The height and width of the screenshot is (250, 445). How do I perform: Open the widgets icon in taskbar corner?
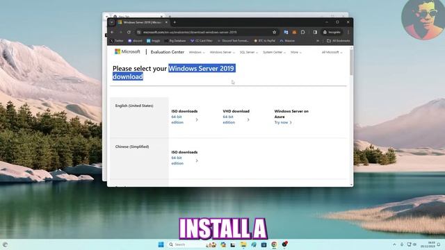click(6, 244)
